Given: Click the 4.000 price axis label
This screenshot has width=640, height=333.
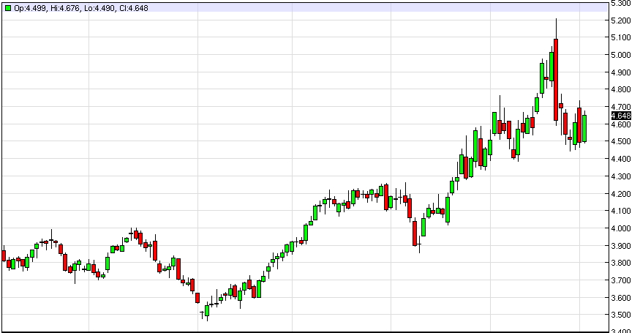Looking at the screenshot, I should [621, 228].
